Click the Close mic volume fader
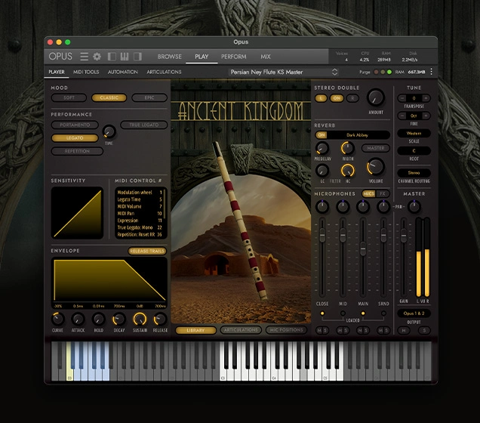 [x=322, y=235]
